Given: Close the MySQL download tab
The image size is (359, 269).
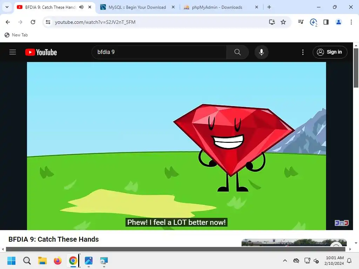Looking at the screenshot, I should point(173,7).
